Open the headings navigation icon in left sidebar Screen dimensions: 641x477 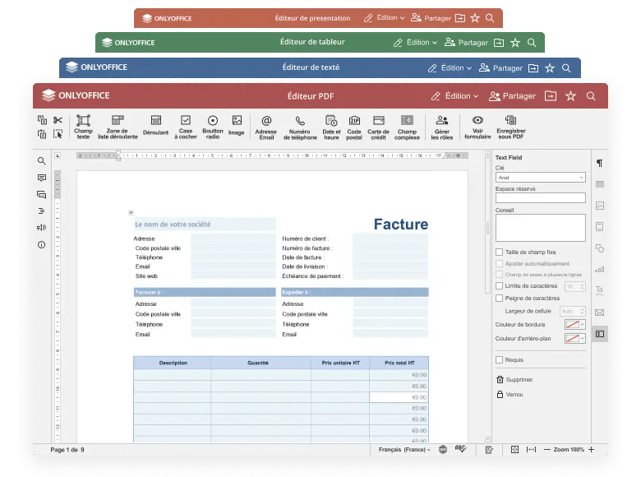[x=41, y=211]
